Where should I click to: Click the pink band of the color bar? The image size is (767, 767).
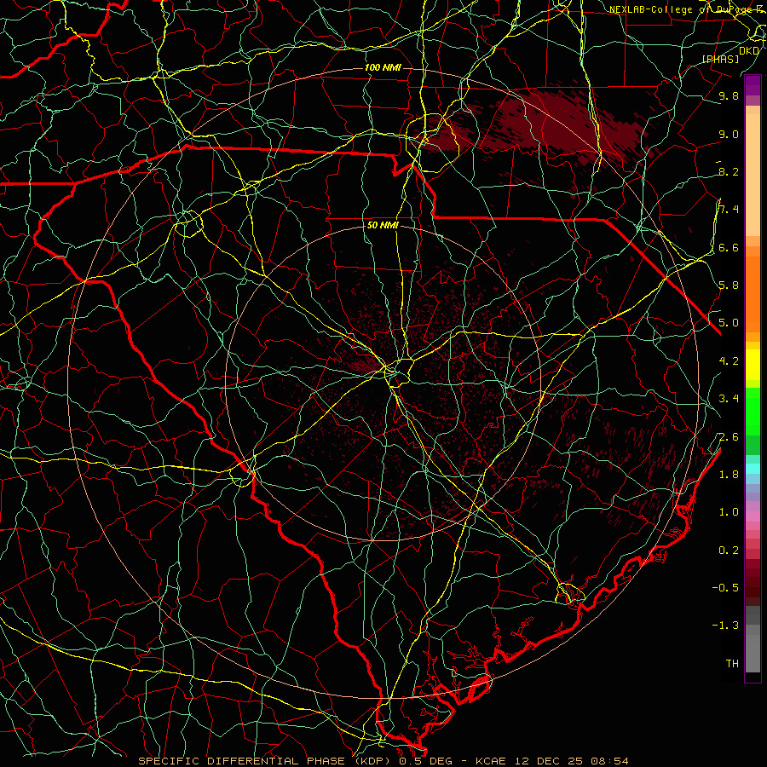(x=753, y=516)
